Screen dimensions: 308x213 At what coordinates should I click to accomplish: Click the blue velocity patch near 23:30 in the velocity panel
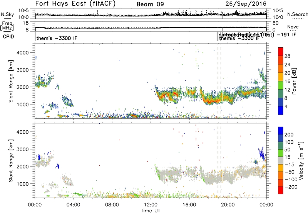tap(262, 153)
